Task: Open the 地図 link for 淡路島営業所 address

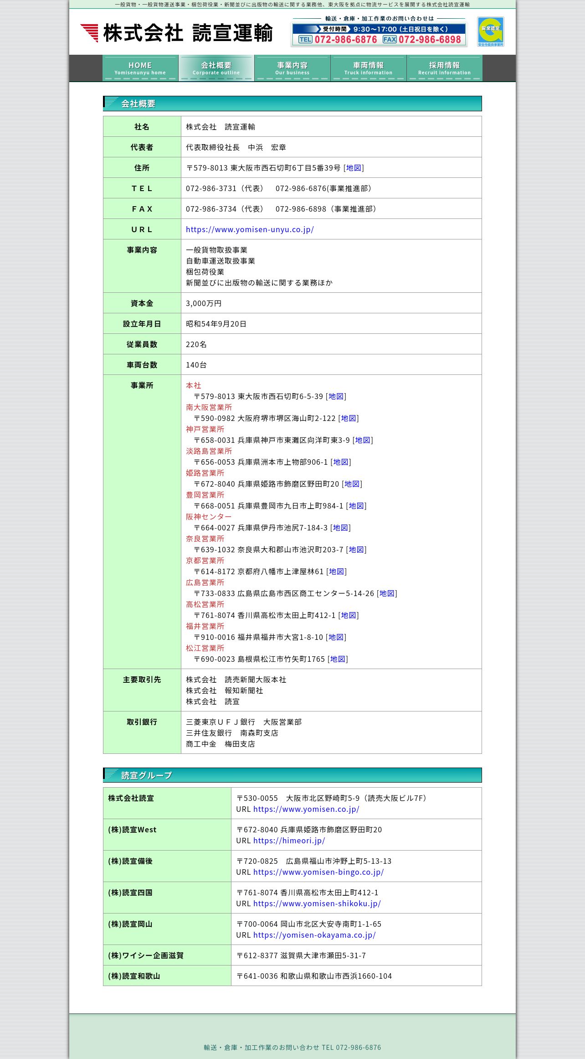Action: pos(341,462)
